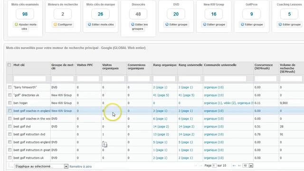Click the 9,900 search volume value
Viewport: 304px width, 171px height.
point(284,103)
